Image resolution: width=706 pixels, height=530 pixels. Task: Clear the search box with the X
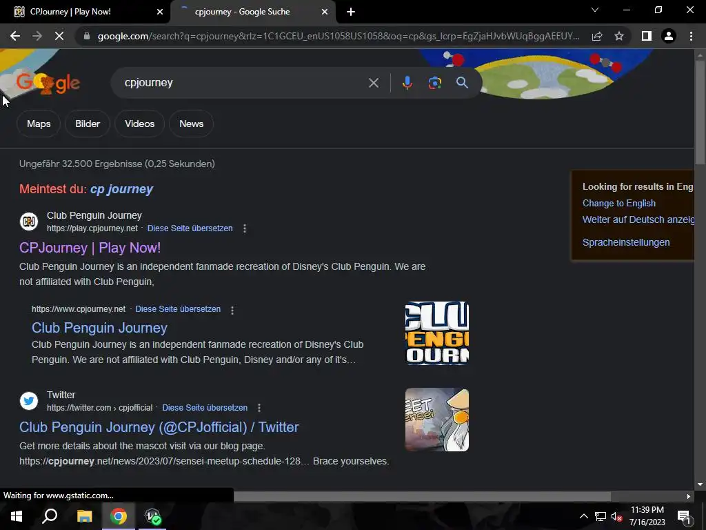(x=373, y=83)
